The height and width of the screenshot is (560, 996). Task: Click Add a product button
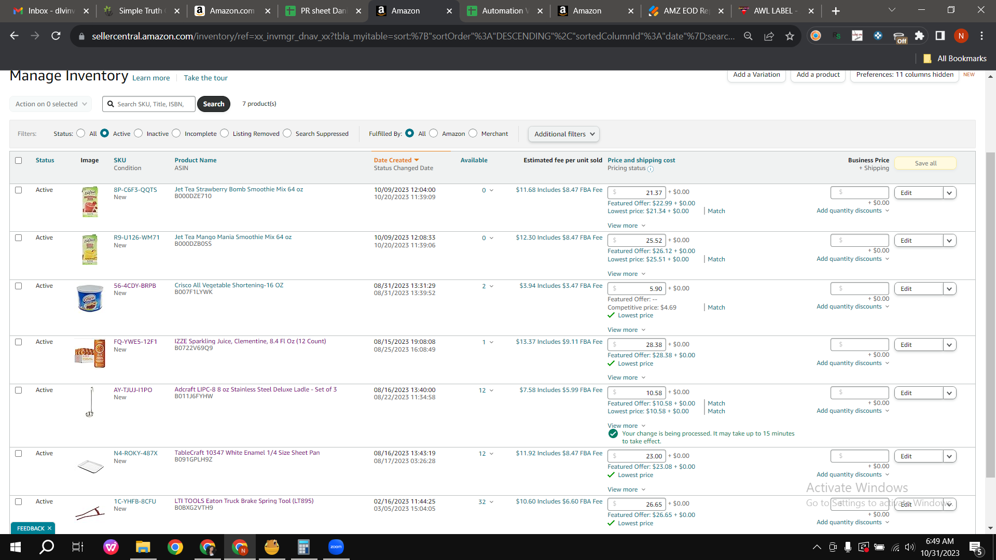tap(818, 75)
